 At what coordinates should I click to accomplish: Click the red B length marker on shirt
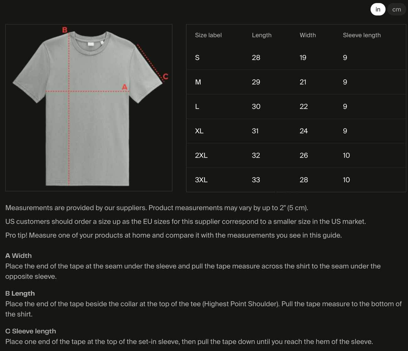pos(65,30)
